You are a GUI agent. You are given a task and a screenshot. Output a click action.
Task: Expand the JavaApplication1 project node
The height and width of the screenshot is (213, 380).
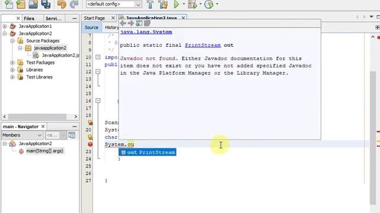(x=5, y=26)
